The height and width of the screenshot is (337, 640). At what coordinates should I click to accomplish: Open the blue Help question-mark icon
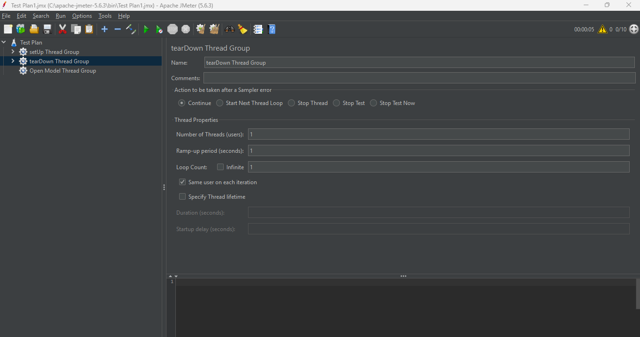[x=271, y=30]
